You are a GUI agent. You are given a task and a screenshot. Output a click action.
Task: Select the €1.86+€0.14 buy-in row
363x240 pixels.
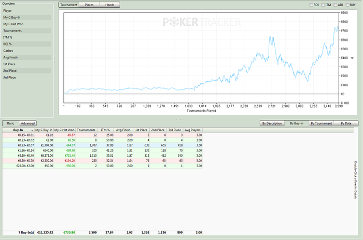102,151
